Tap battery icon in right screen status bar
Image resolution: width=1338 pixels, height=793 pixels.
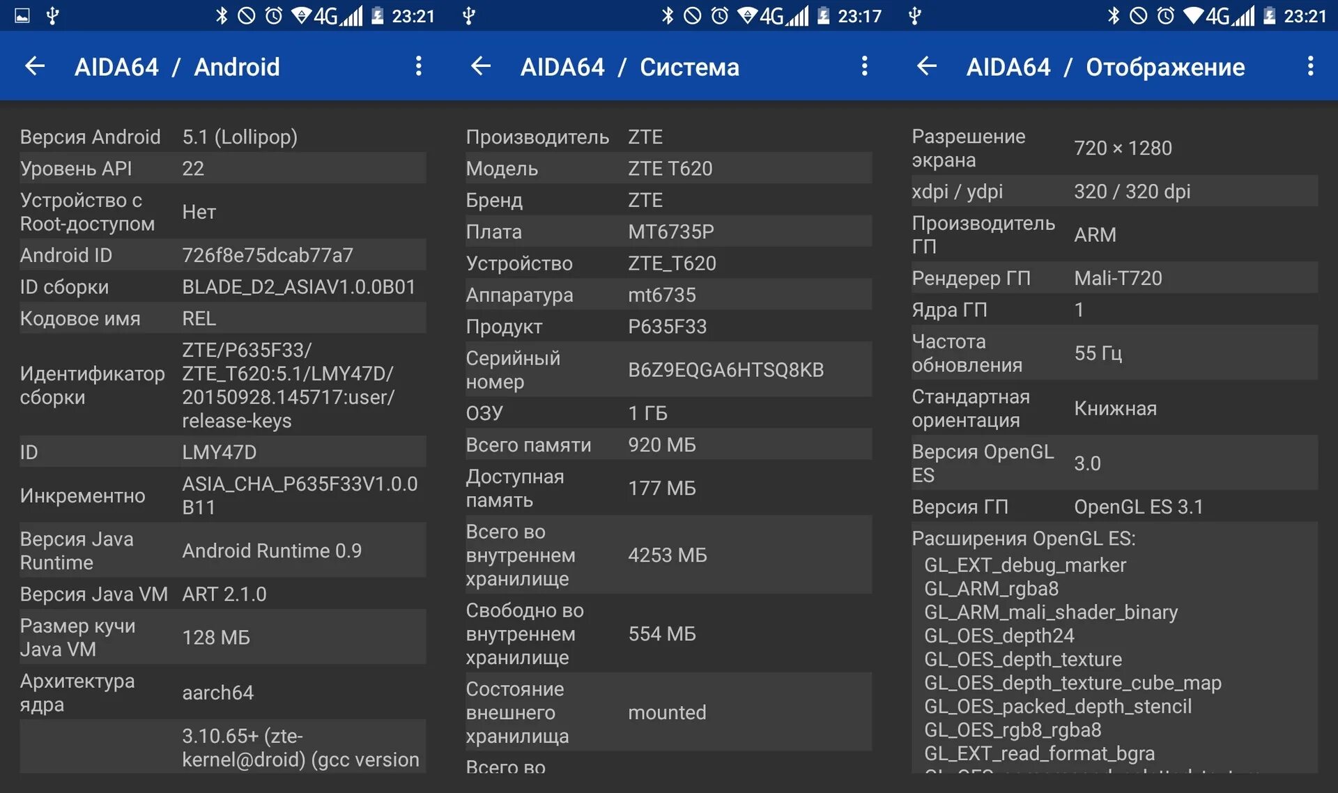point(1269,15)
